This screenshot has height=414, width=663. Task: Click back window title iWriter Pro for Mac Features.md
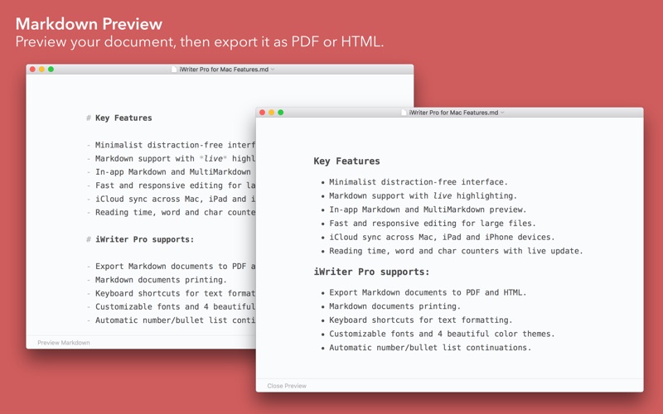(x=224, y=70)
